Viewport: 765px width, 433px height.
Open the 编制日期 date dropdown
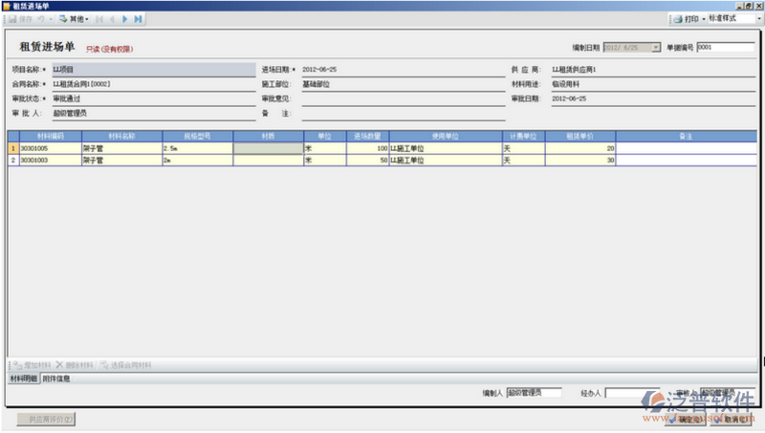(x=655, y=47)
